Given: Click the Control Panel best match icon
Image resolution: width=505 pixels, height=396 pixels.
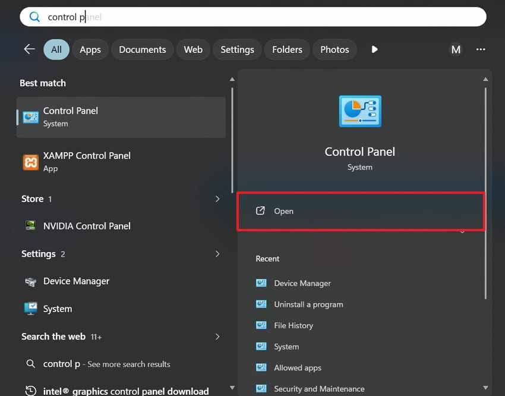Looking at the screenshot, I should [x=30, y=117].
